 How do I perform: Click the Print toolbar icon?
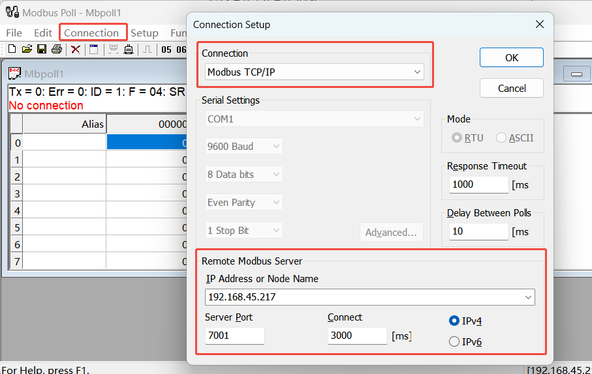tap(57, 49)
